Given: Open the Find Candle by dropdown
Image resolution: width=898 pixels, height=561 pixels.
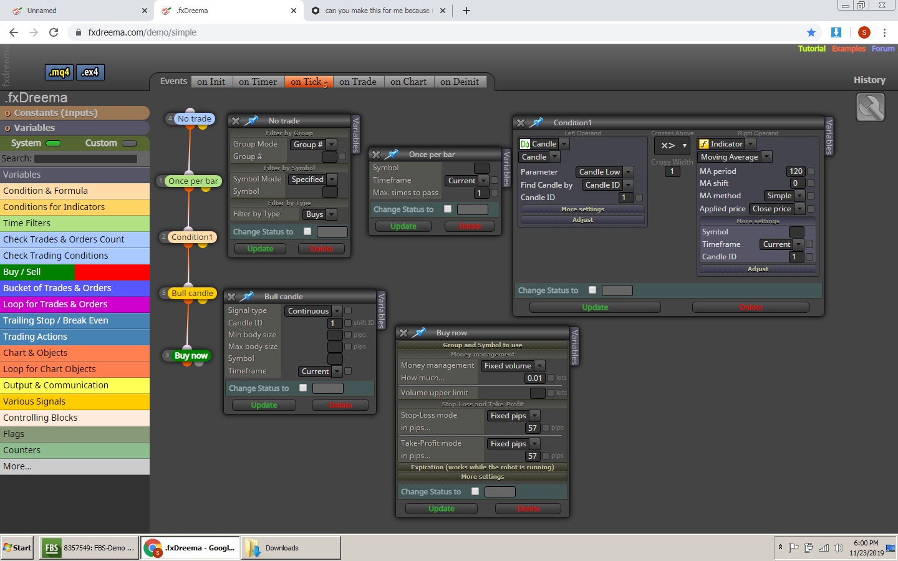Looking at the screenshot, I should click(x=608, y=185).
